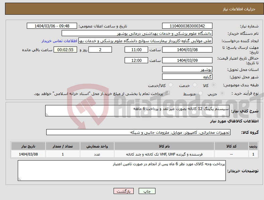Image resolution: width=264 pixels, height=200 pixels.
Task: Click the resize handle of description text area
Action: point(47,115)
